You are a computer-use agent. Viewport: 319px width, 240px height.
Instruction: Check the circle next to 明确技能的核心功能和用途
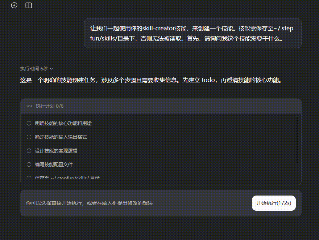coord(29,123)
